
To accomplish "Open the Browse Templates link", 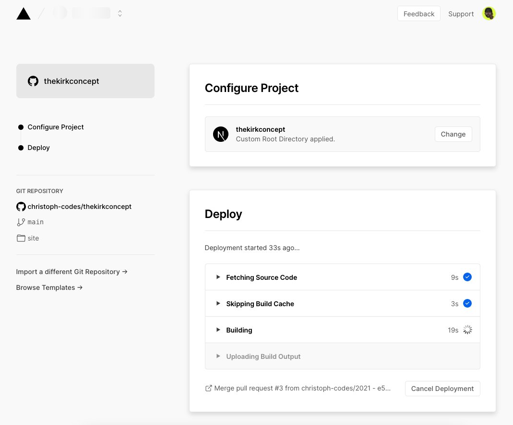I will pyautogui.click(x=49, y=287).
